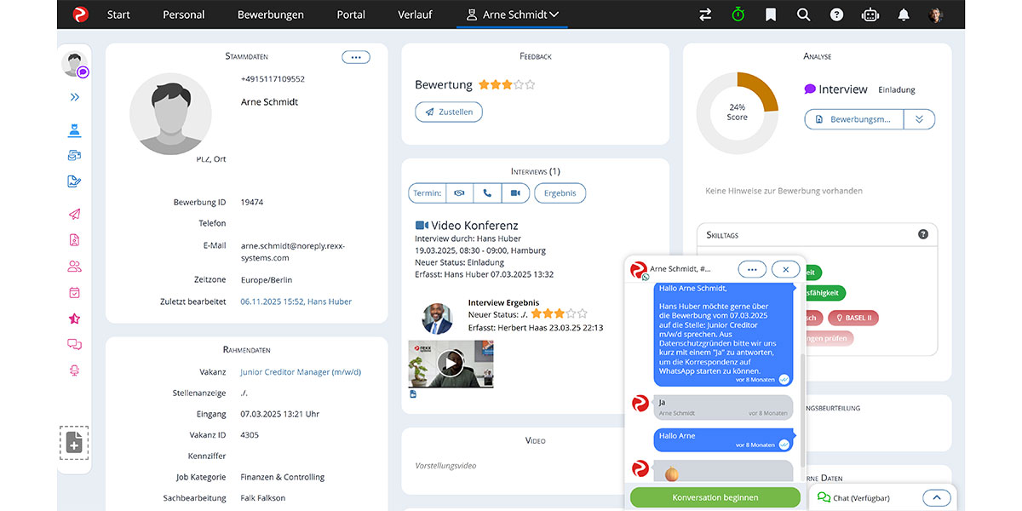
Task: Open help via the question mark icon
Action: 836,14
